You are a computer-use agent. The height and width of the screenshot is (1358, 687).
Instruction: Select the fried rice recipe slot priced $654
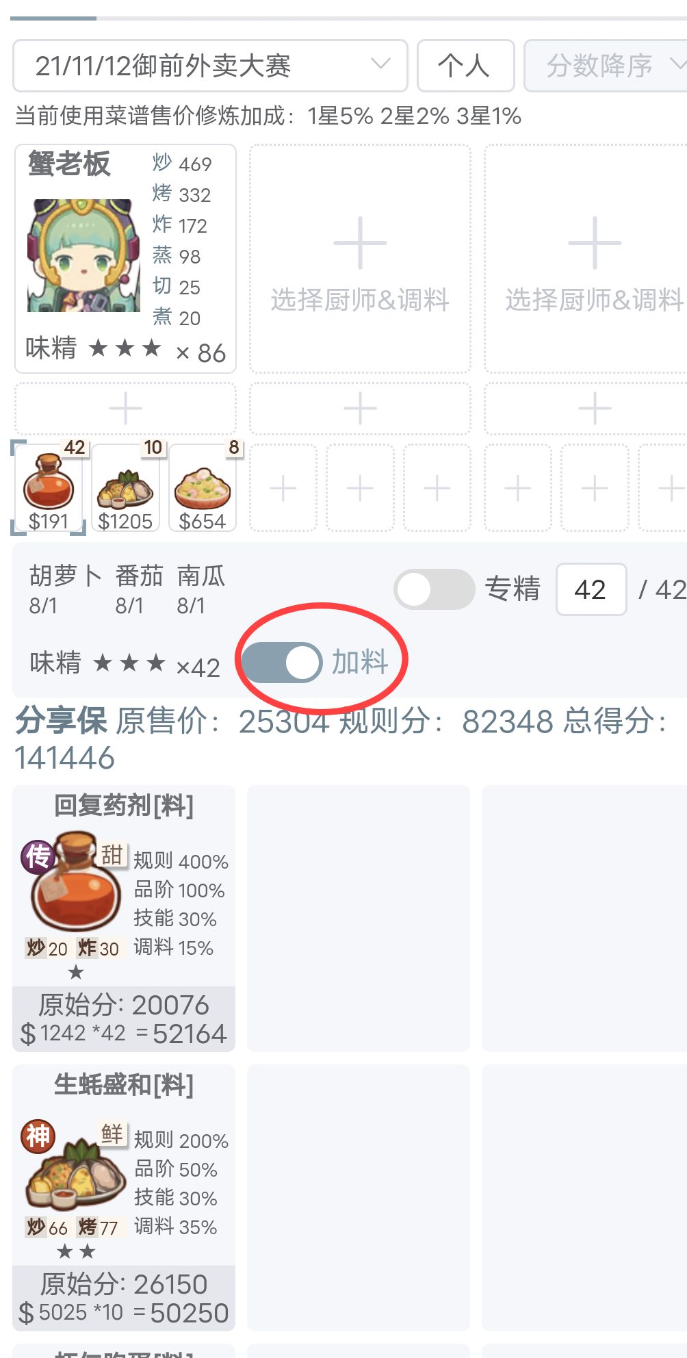coord(203,487)
